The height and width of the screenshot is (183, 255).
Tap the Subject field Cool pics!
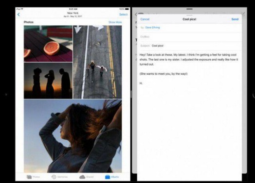189,46
